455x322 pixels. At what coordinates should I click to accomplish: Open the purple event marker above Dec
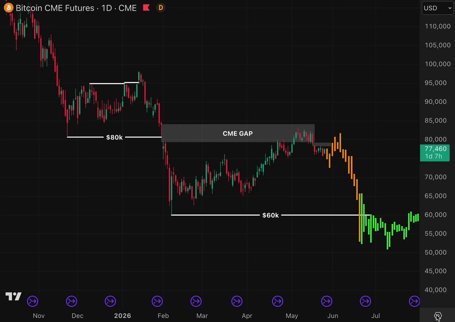71,301
